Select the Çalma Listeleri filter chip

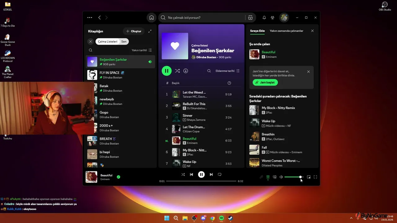click(x=108, y=42)
